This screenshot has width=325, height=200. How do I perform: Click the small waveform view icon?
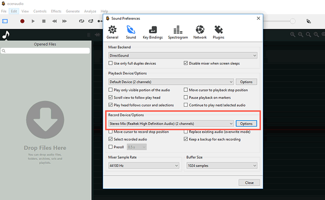tap(97, 35)
